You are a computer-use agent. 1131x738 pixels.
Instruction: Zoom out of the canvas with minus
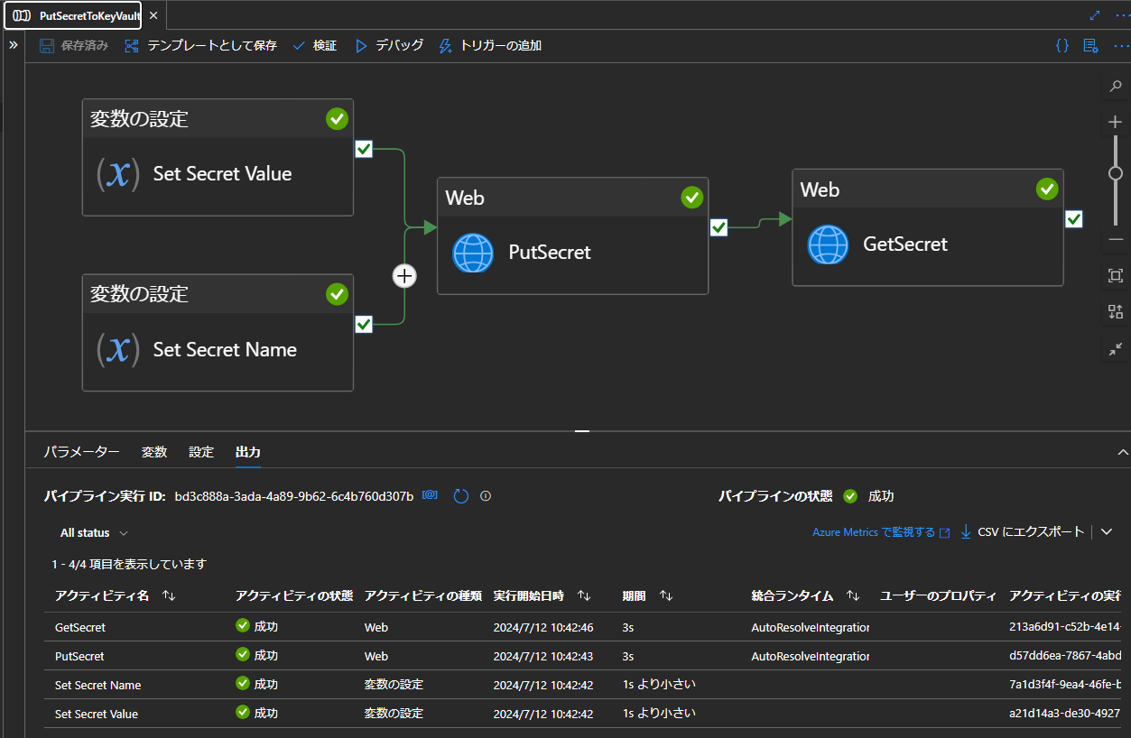pos(1116,239)
